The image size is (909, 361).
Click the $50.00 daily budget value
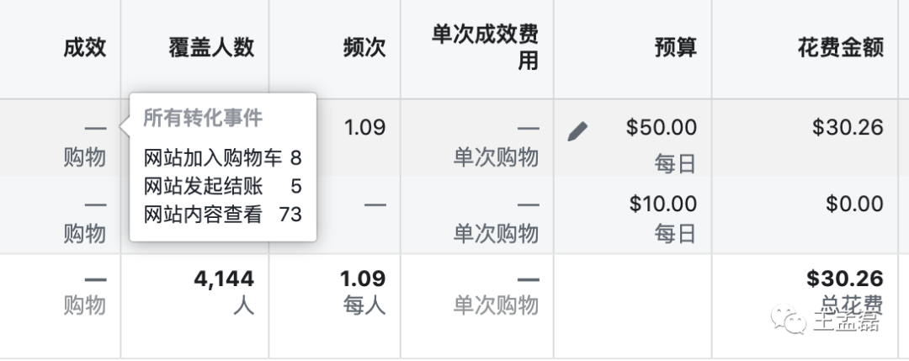coord(662,127)
